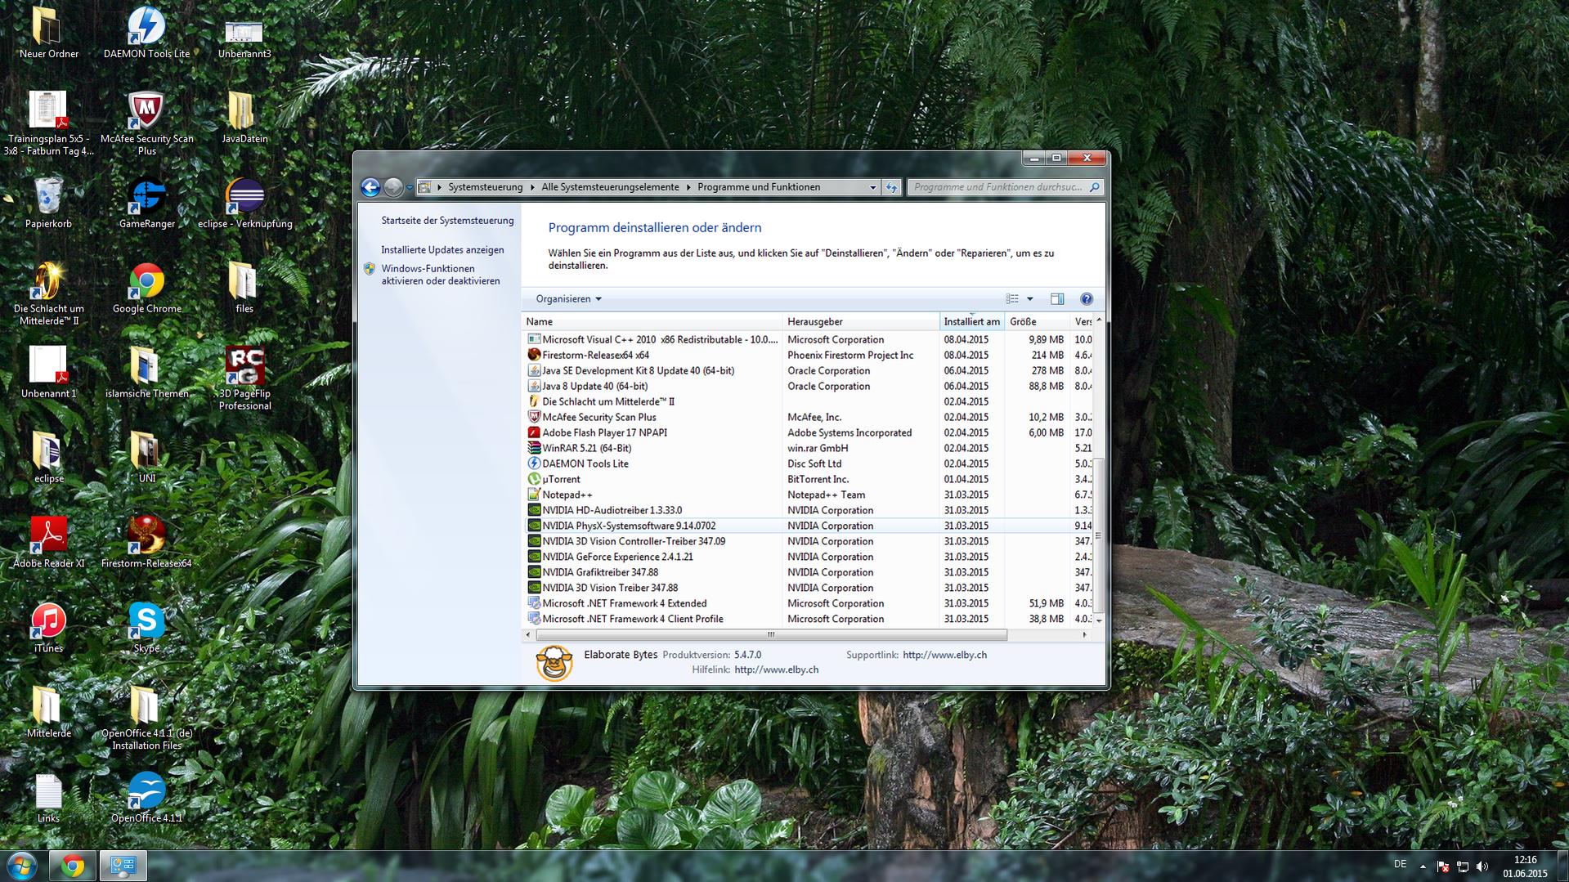Open Skype desktop shortcut

tap(146, 628)
